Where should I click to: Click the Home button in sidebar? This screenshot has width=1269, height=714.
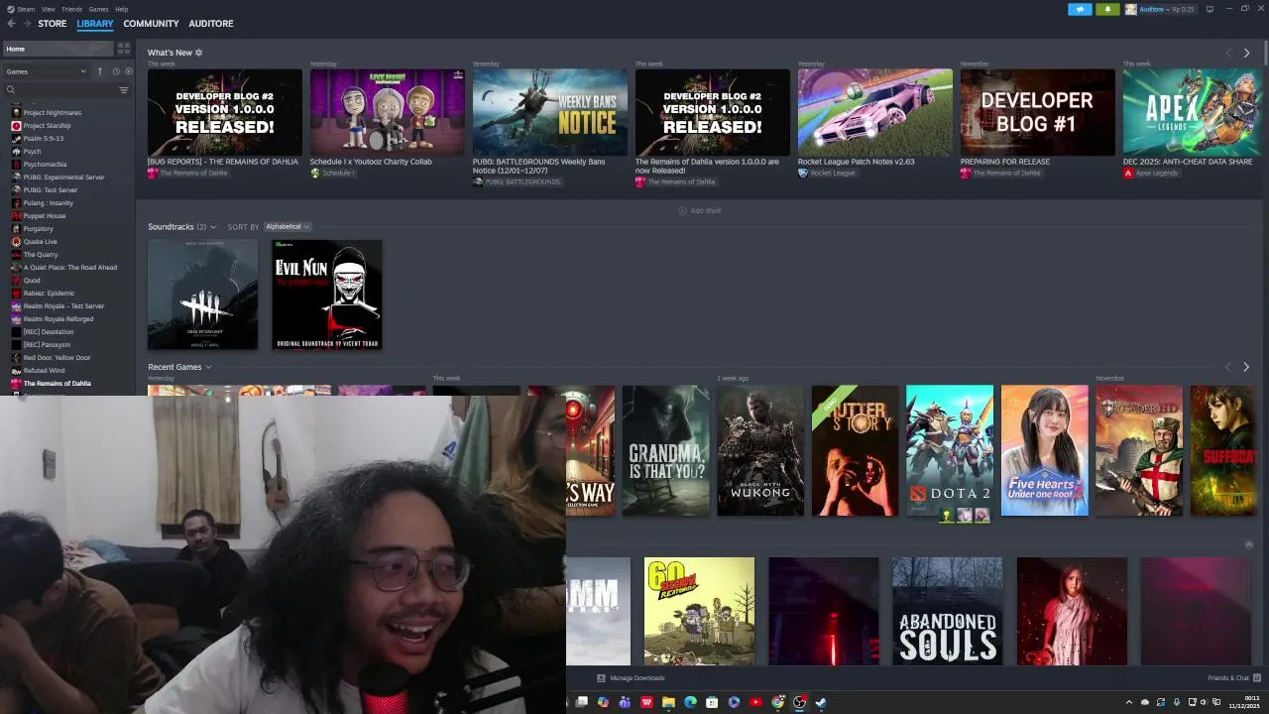[58, 49]
